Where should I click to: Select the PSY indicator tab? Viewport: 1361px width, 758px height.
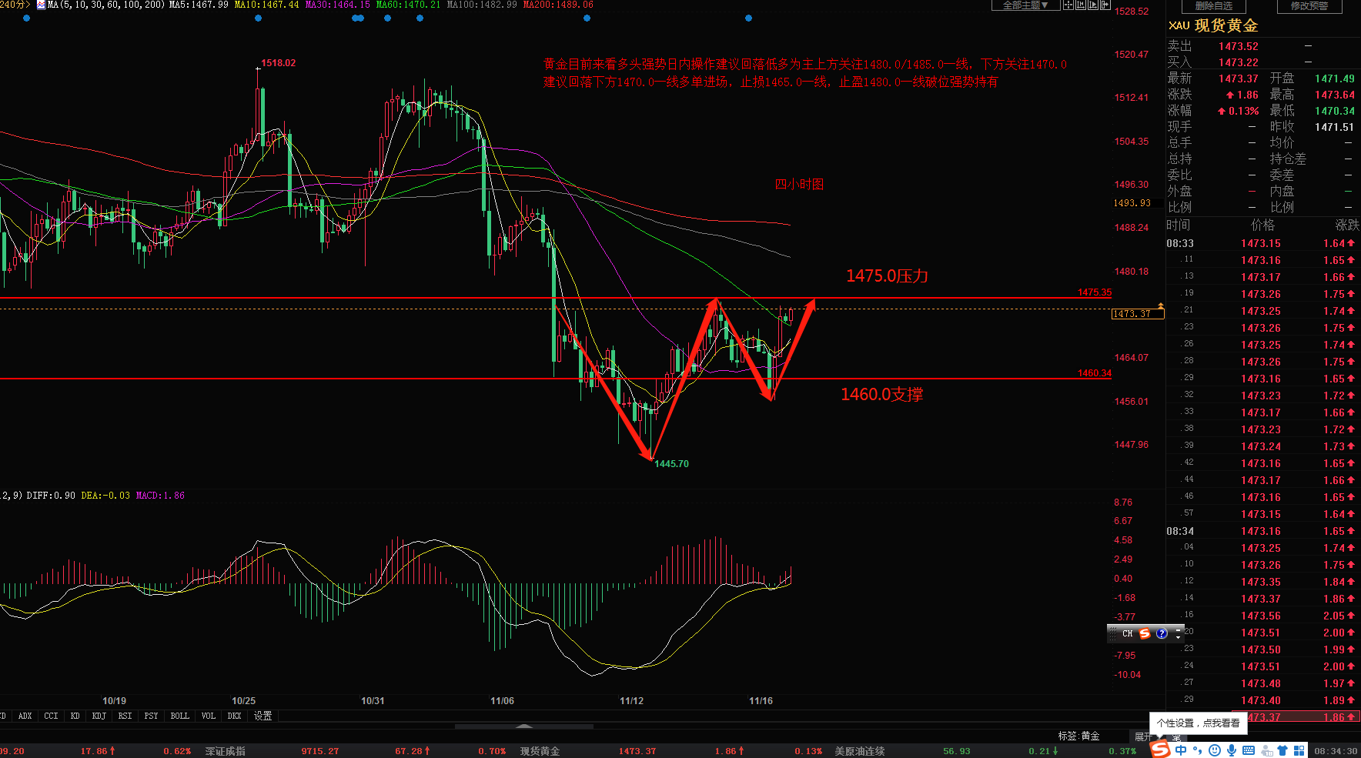pos(151,716)
